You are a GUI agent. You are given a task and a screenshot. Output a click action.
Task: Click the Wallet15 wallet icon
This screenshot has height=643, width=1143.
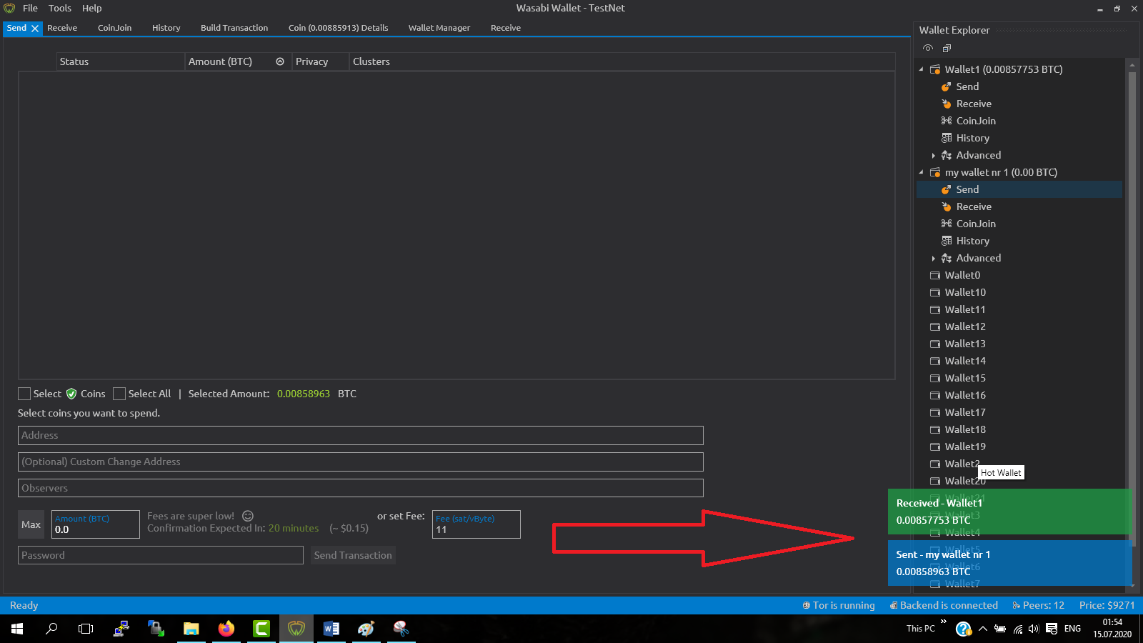point(934,378)
